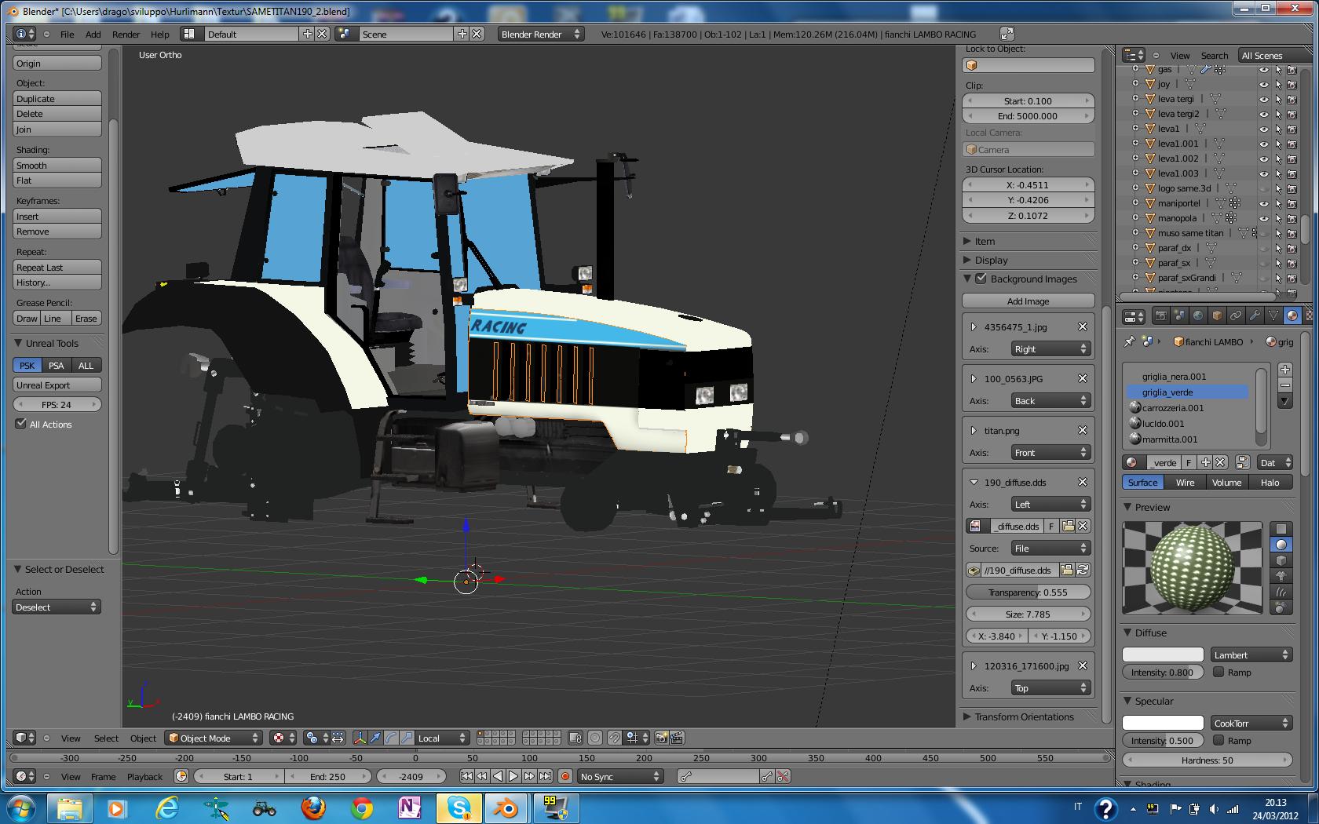
Task: Toggle the All Actions checkbox
Action: (21, 424)
